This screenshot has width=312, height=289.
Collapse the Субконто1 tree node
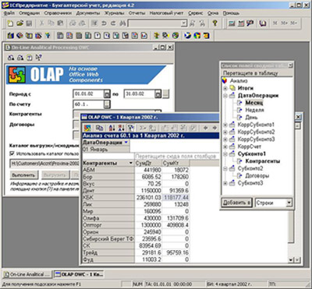tap(225, 154)
